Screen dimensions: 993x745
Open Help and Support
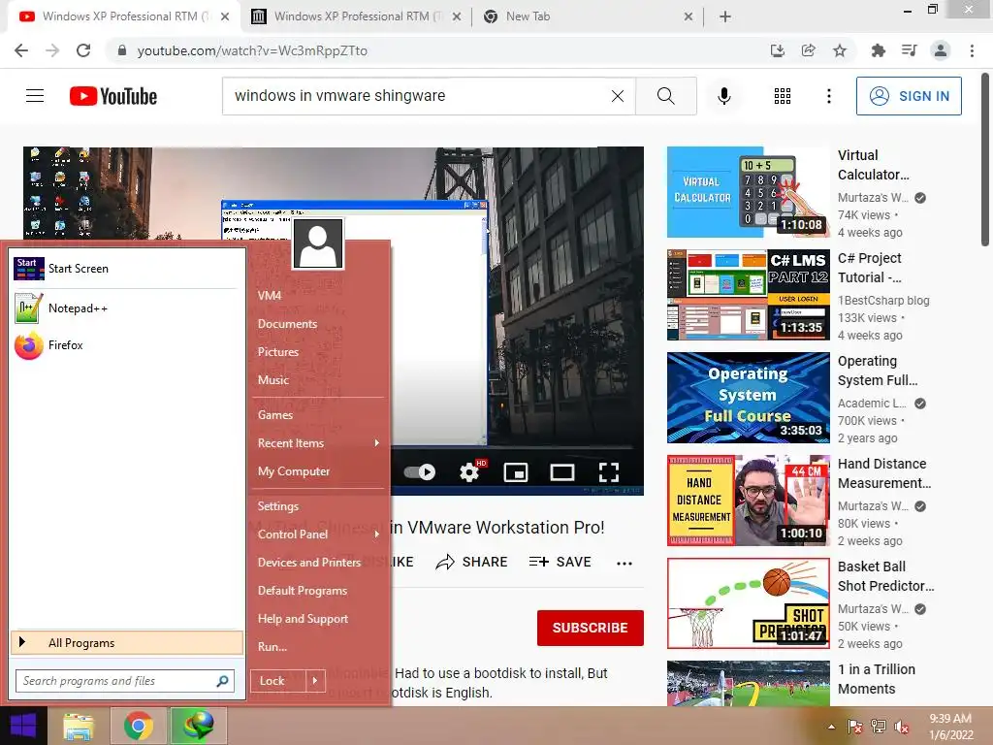303,619
